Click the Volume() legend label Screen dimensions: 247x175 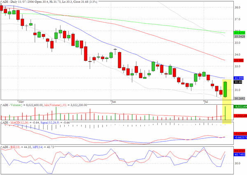[x=16, y=105]
